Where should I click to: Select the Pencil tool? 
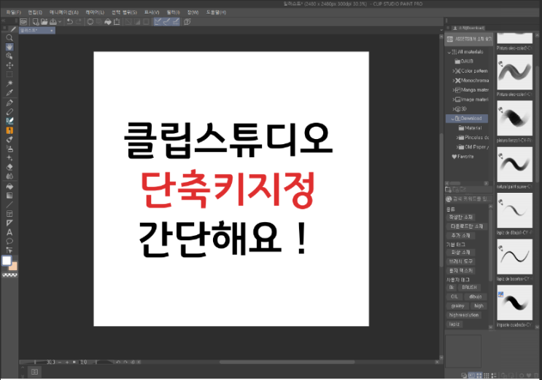(x=9, y=111)
